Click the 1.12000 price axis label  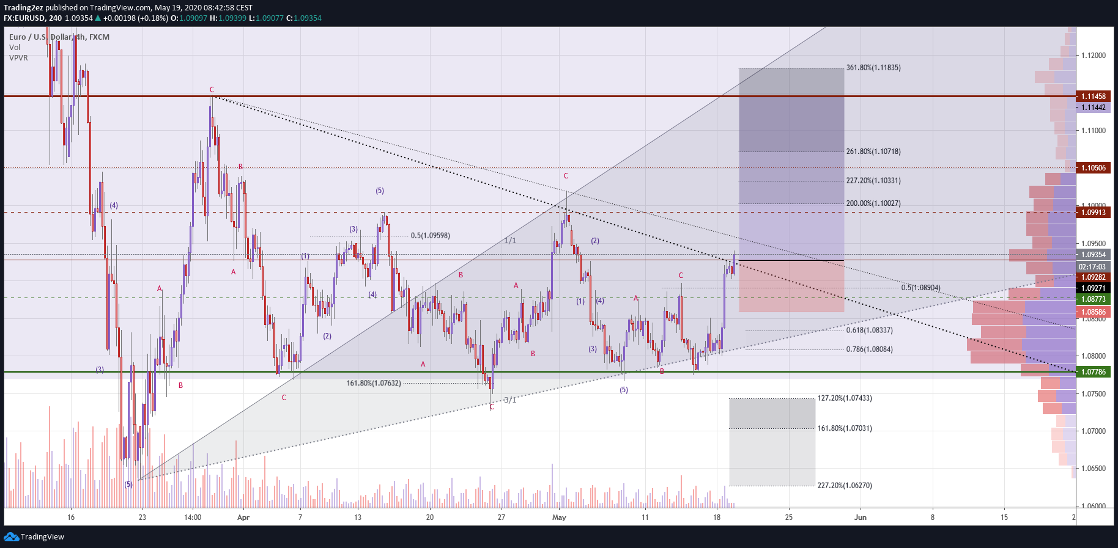pos(1094,56)
